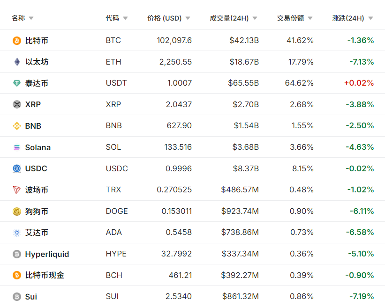Viewport: 385px width, 307px height.
Task: Click the USDC blue coin icon
Action: click(x=17, y=168)
